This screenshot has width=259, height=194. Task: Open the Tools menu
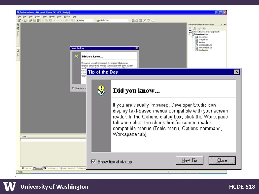59,16
